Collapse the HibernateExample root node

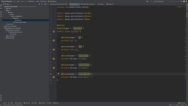(3, 6)
